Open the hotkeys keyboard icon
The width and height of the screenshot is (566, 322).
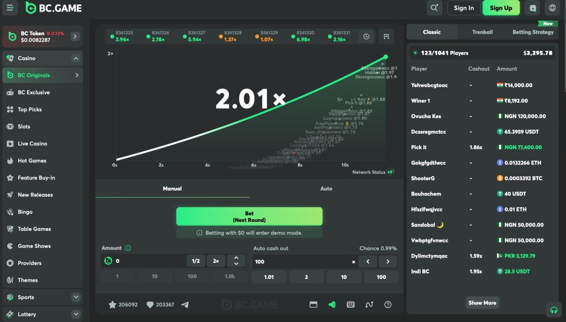350,305
